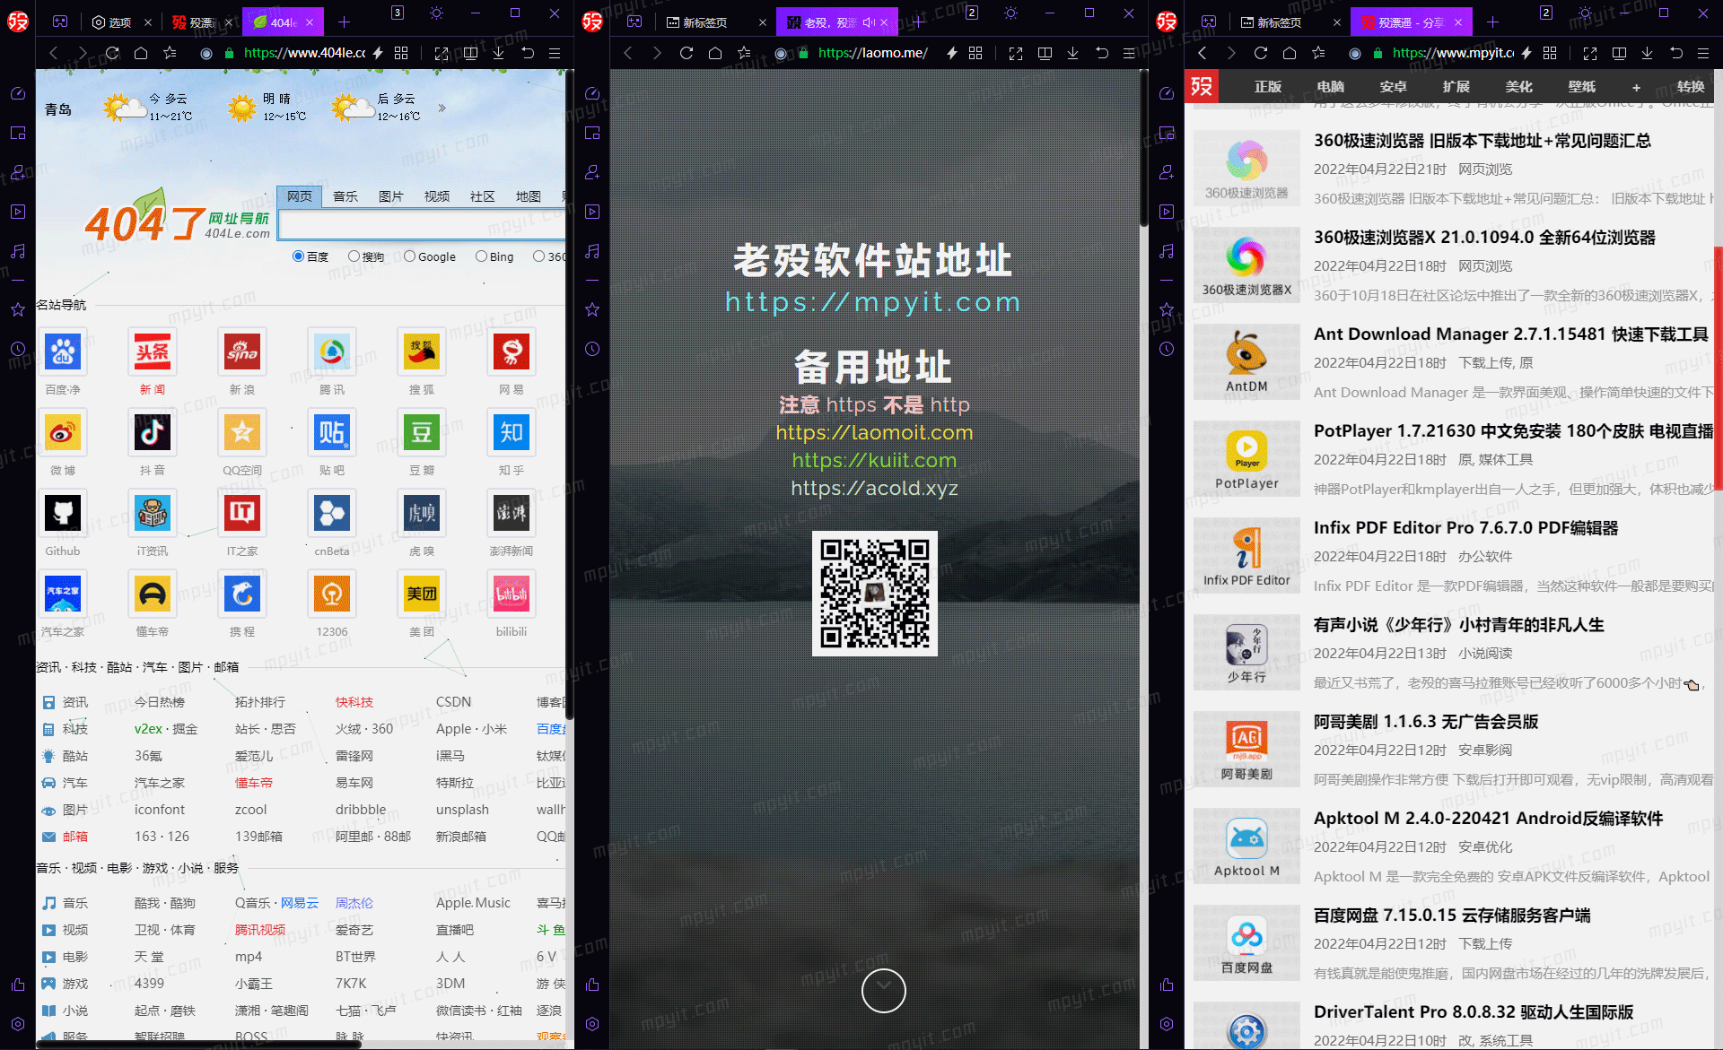Open PotPlayer 1.7.21630 article title

[x=1513, y=431]
